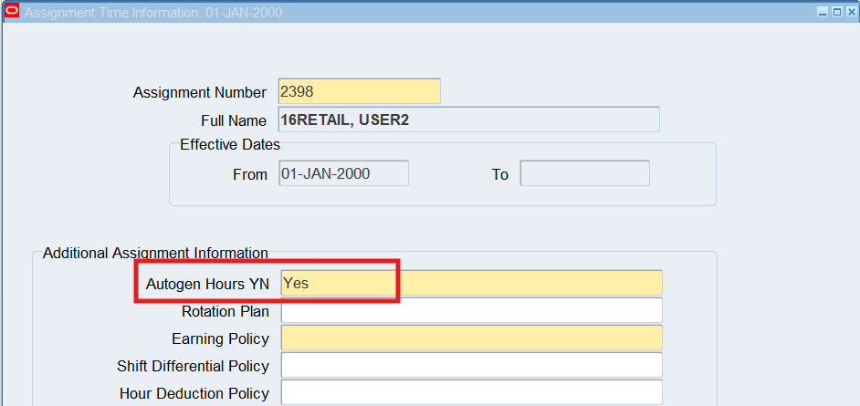860x406 pixels.
Task: Click the Assignment Number field showing 2398
Action: (359, 91)
